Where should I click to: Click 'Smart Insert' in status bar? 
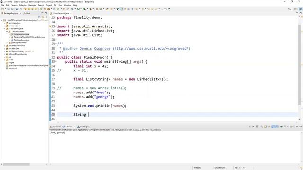point(220,168)
